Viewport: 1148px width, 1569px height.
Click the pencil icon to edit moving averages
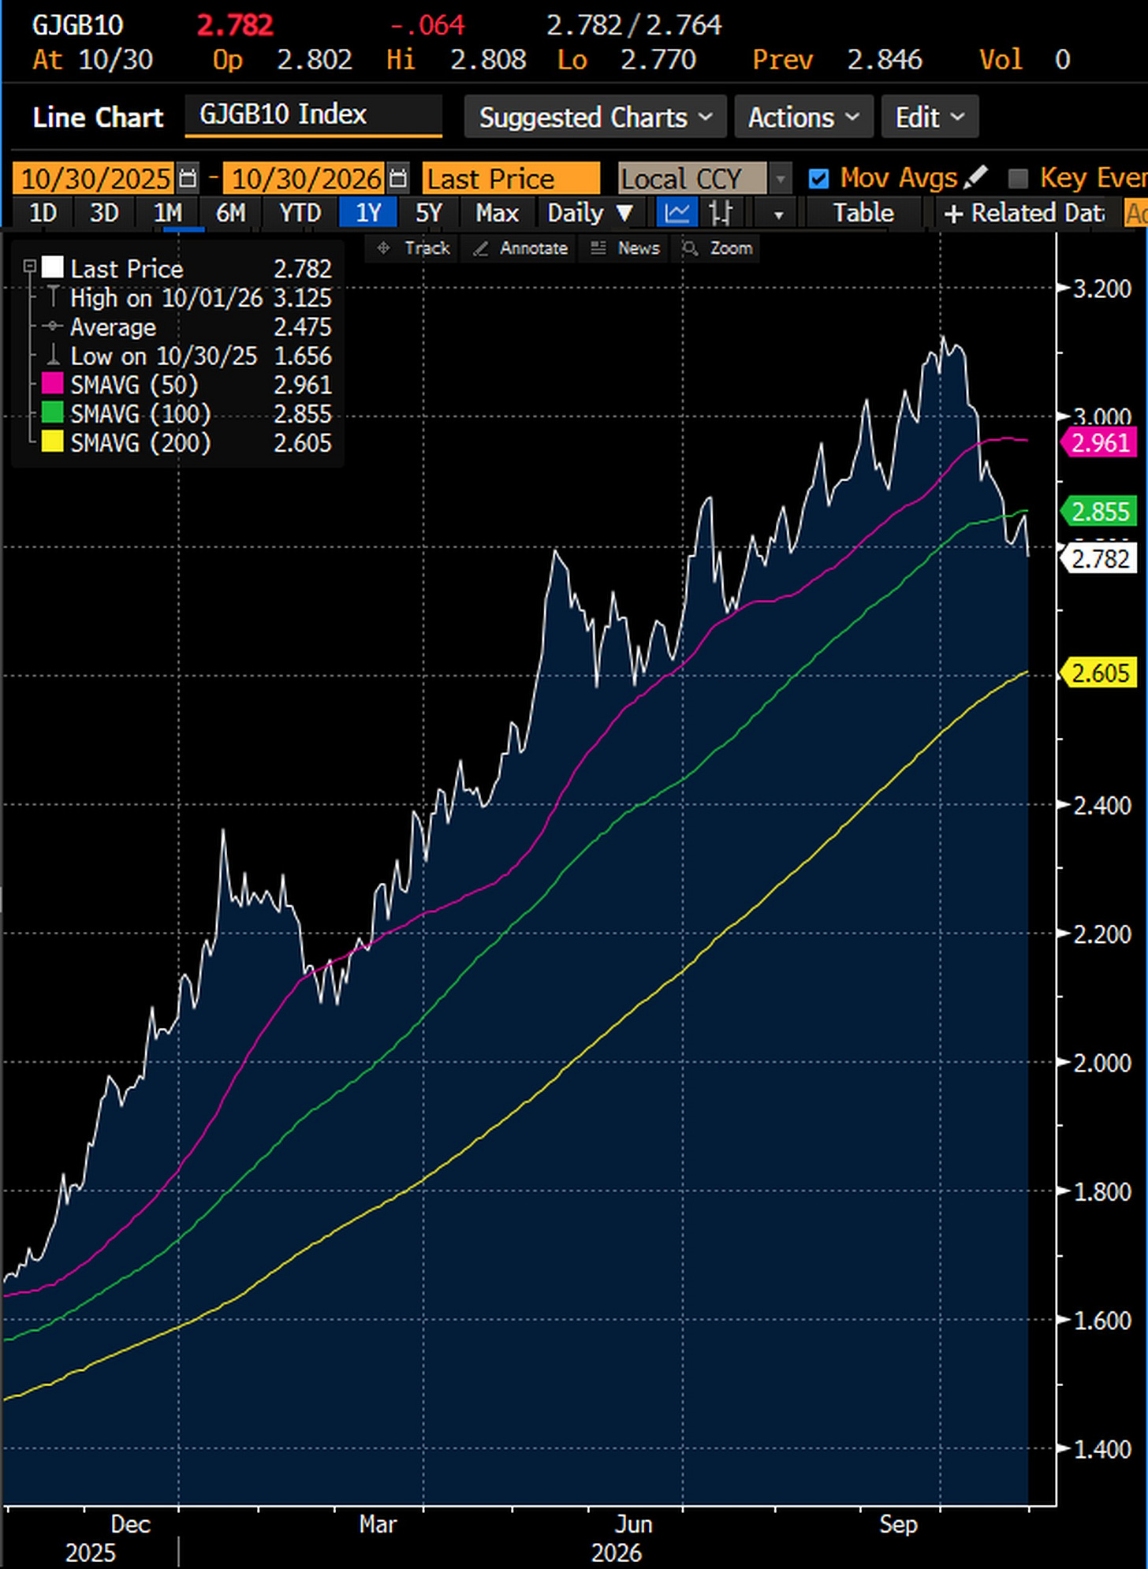click(x=975, y=177)
